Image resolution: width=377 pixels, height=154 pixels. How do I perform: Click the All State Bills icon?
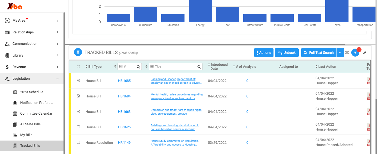(15, 124)
